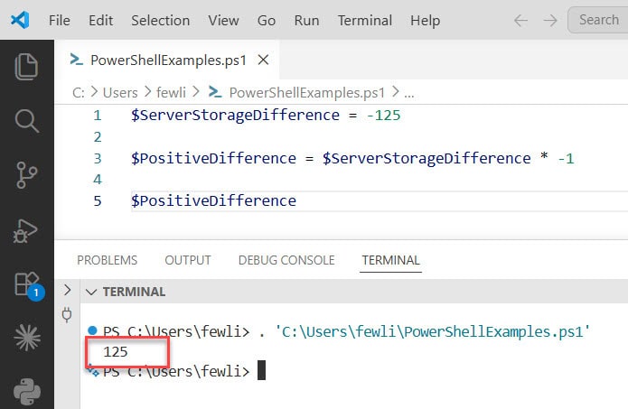Click the 125 output in terminal
The width and height of the screenshot is (628, 409).
(x=116, y=352)
